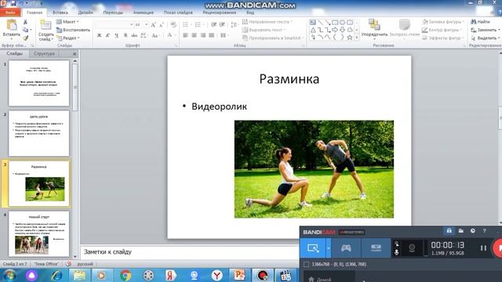Open the Font group dialog launcher

pyautogui.click(x=176, y=45)
